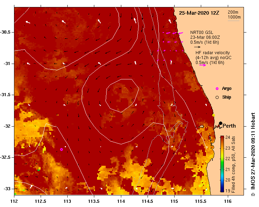
Task: Click the Ship legend circle symbol
Action: coord(217,98)
